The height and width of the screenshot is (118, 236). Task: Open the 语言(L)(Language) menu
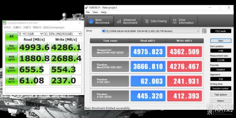pyautogui.click(x=54, y=28)
